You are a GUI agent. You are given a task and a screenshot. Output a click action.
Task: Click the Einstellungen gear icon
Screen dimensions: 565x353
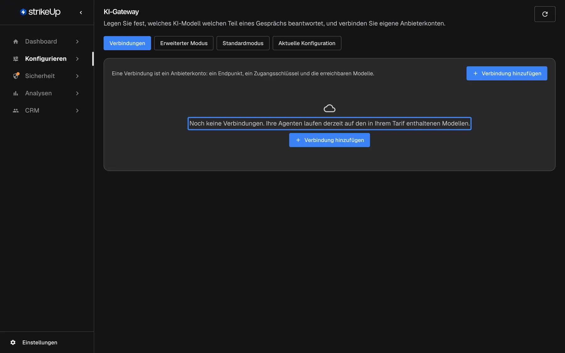[13, 342]
